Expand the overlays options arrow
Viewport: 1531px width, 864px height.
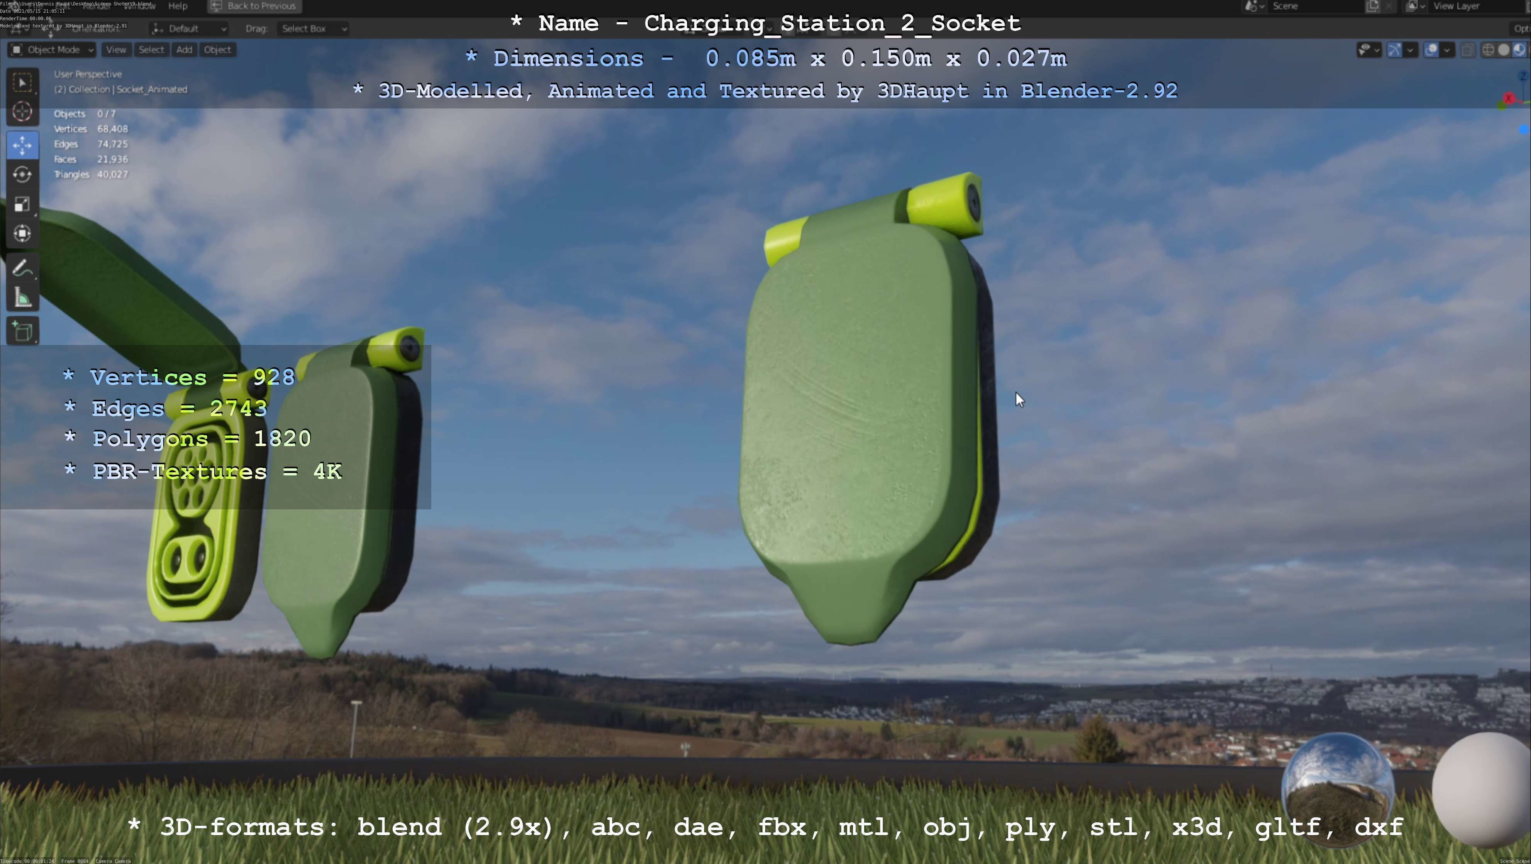point(1447,50)
